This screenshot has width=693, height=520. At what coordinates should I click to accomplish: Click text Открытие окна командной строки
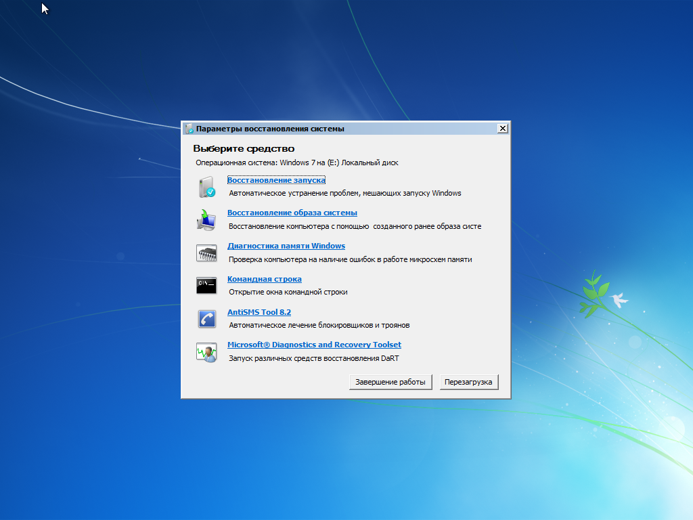coord(288,292)
